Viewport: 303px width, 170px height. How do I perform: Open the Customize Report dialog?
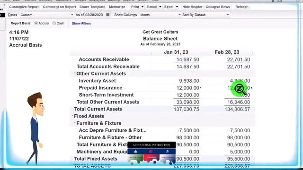click(24, 7)
